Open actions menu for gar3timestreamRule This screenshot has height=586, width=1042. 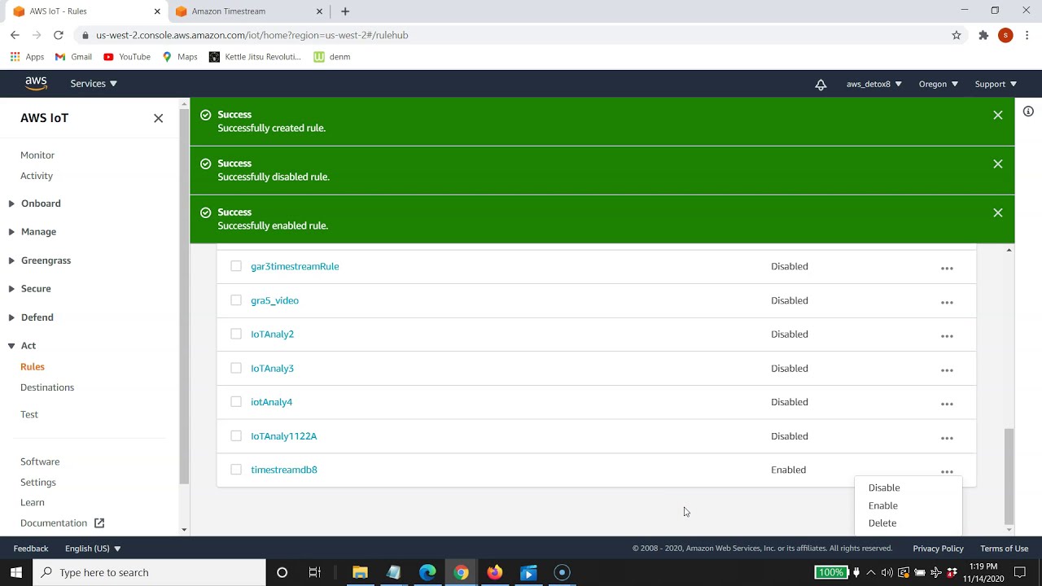point(947,268)
